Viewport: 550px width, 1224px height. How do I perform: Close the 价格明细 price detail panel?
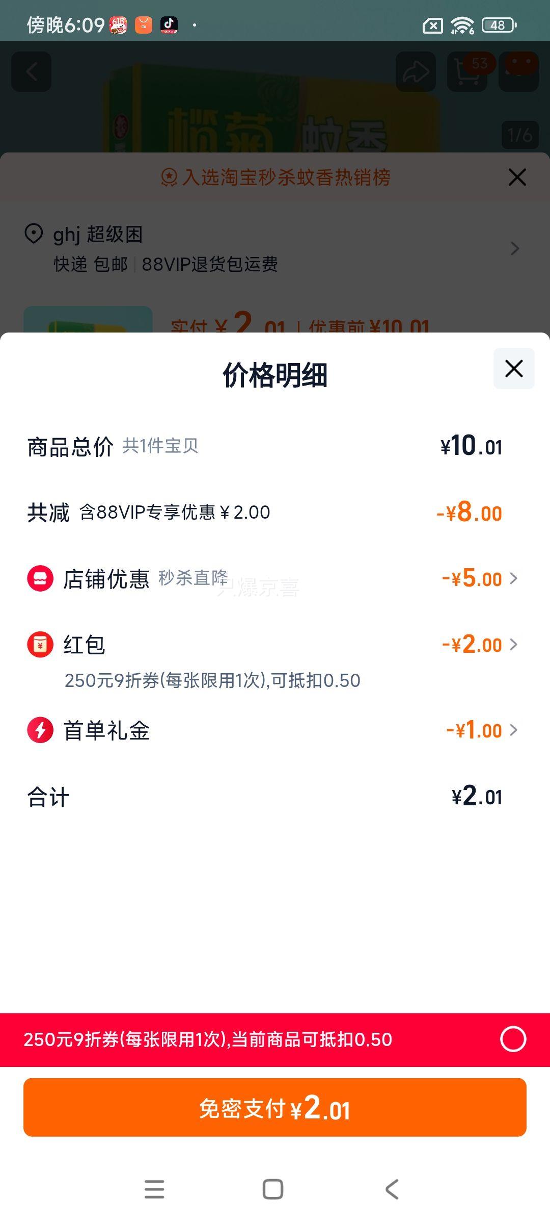514,368
